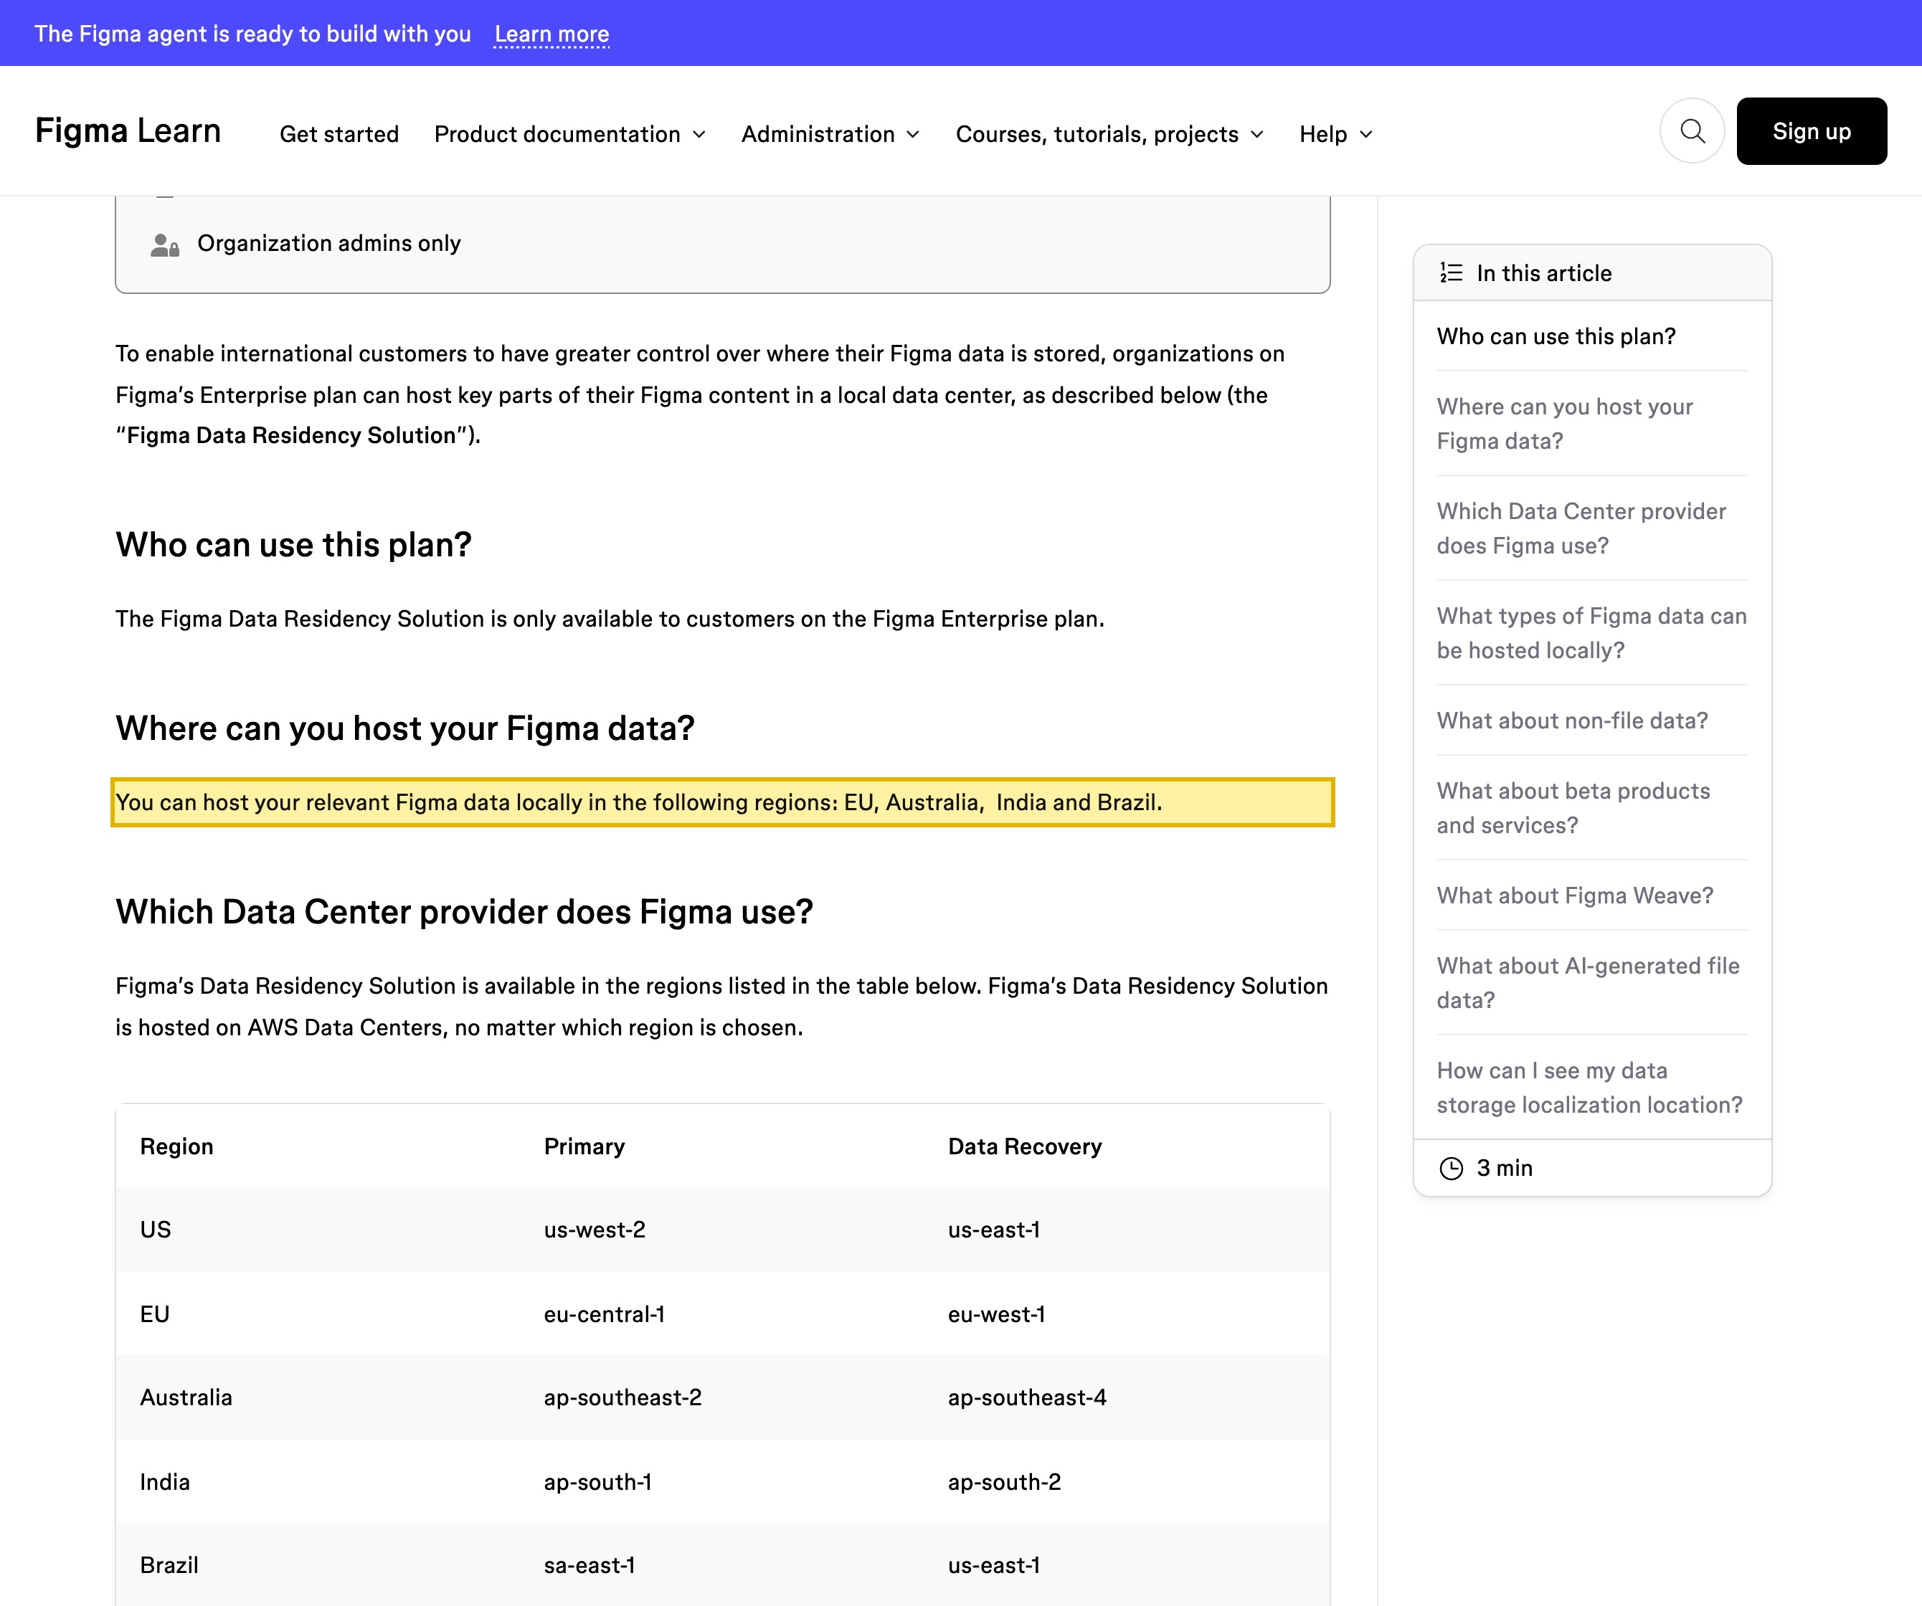Go to What types of Figma data section
The height and width of the screenshot is (1606, 1922).
pos(1591,633)
